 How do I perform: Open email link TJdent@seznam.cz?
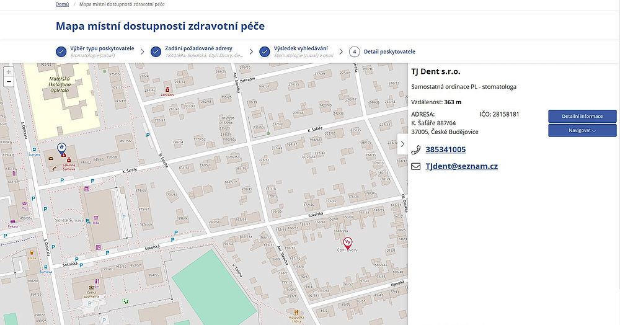pos(461,166)
